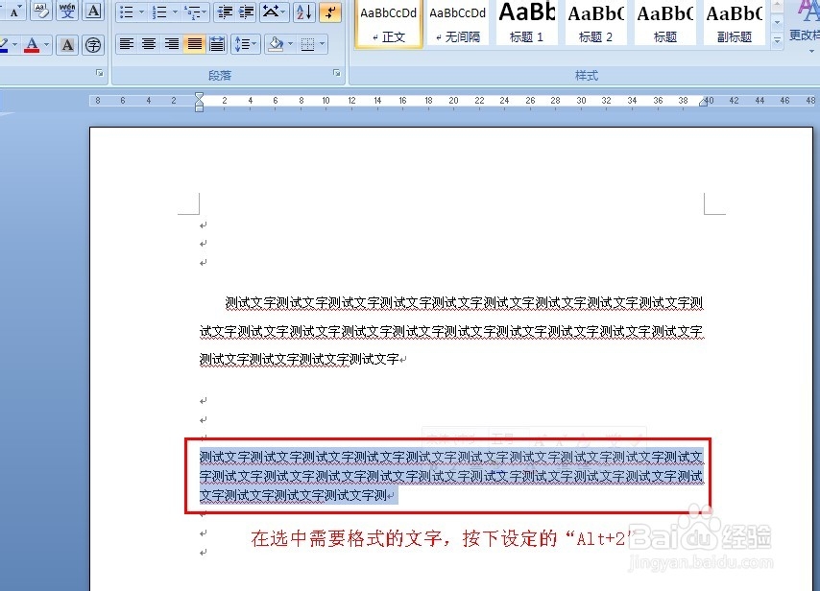Click the vertical document scrollbar

(814, 288)
